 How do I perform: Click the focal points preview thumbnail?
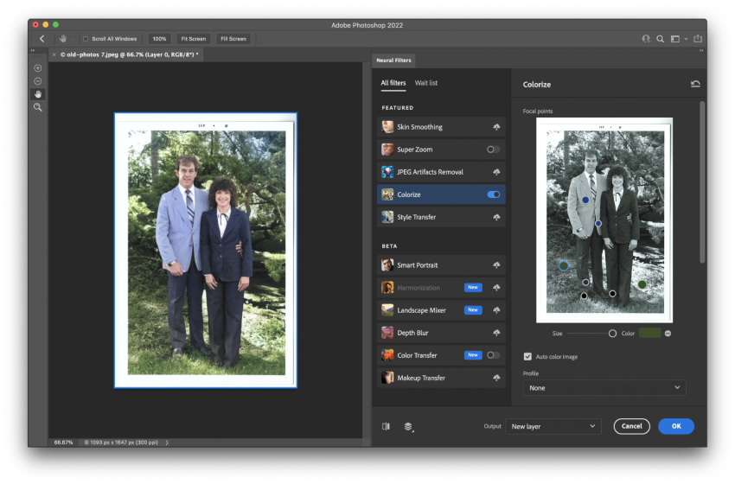click(x=604, y=220)
